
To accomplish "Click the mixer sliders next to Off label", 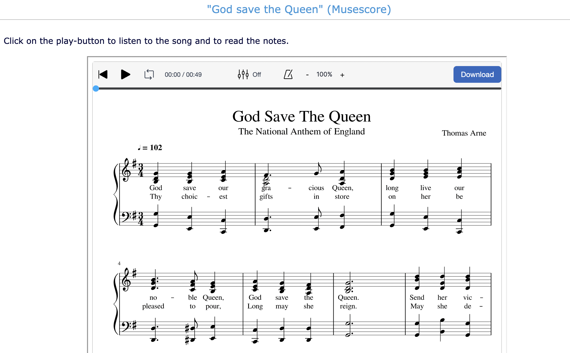I will (243, 74).
